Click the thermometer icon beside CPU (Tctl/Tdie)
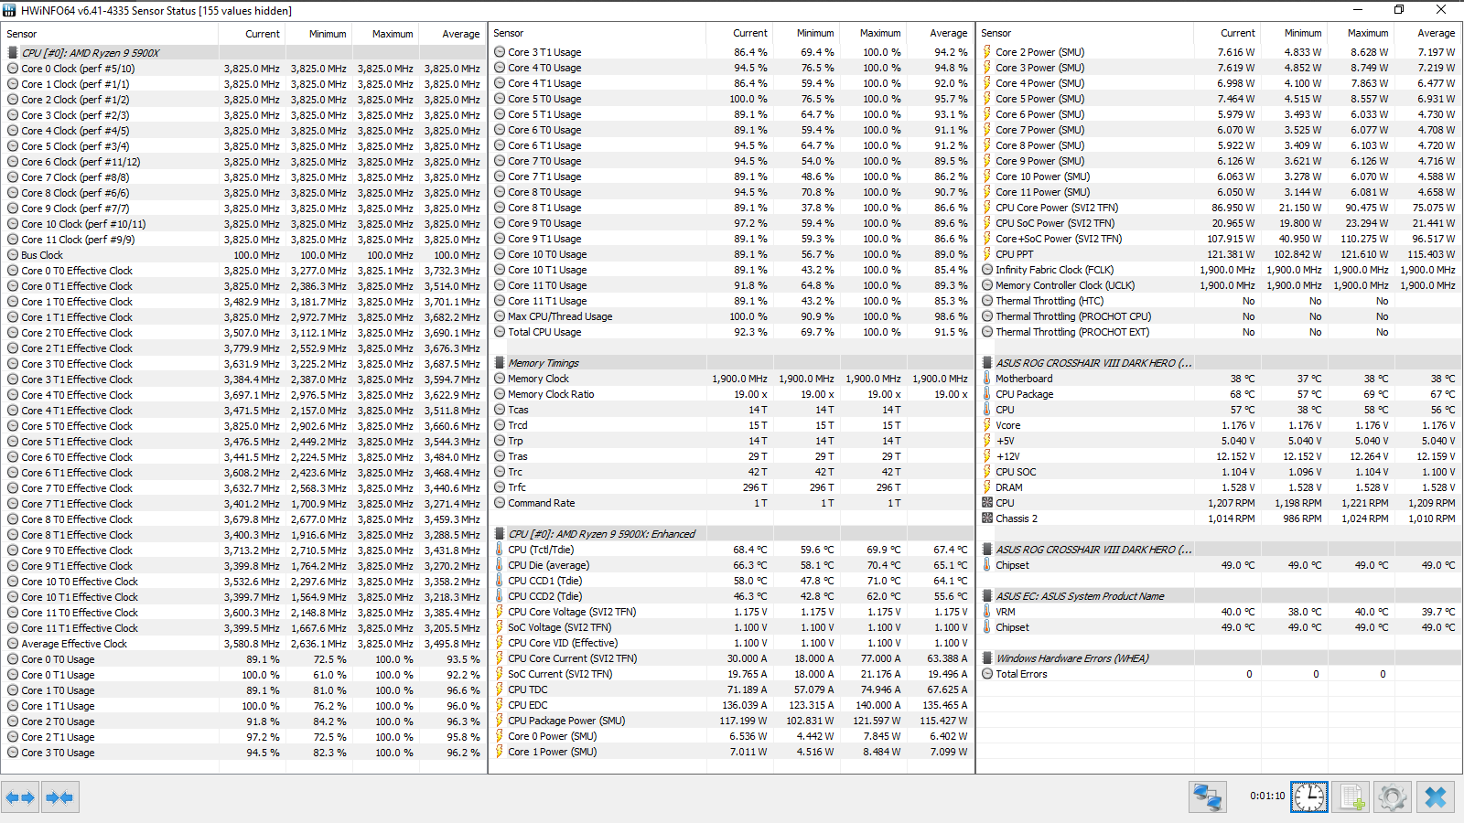This screenshot has width=1464, height=823. [500, 550]
